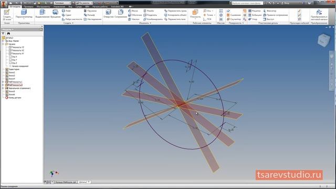Viewport: 336px width, 189px height.
Task: Click Convert to Sheet Metal button
Action: click(319, 15)
